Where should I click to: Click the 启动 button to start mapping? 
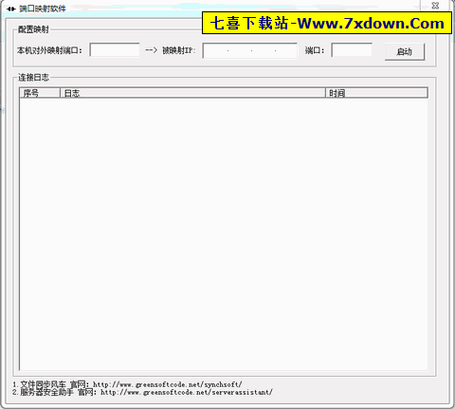click(405, 51)
